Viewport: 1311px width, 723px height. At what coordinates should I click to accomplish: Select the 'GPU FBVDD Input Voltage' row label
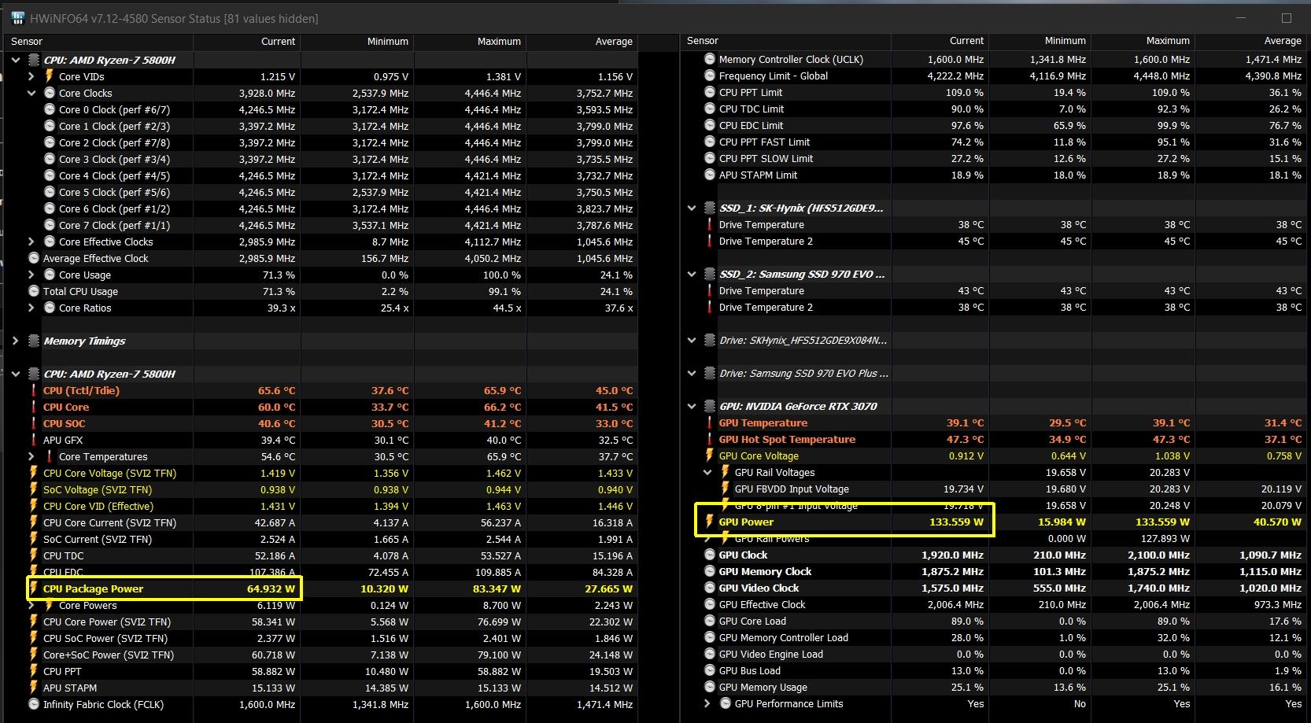click(x=792, y=489)
